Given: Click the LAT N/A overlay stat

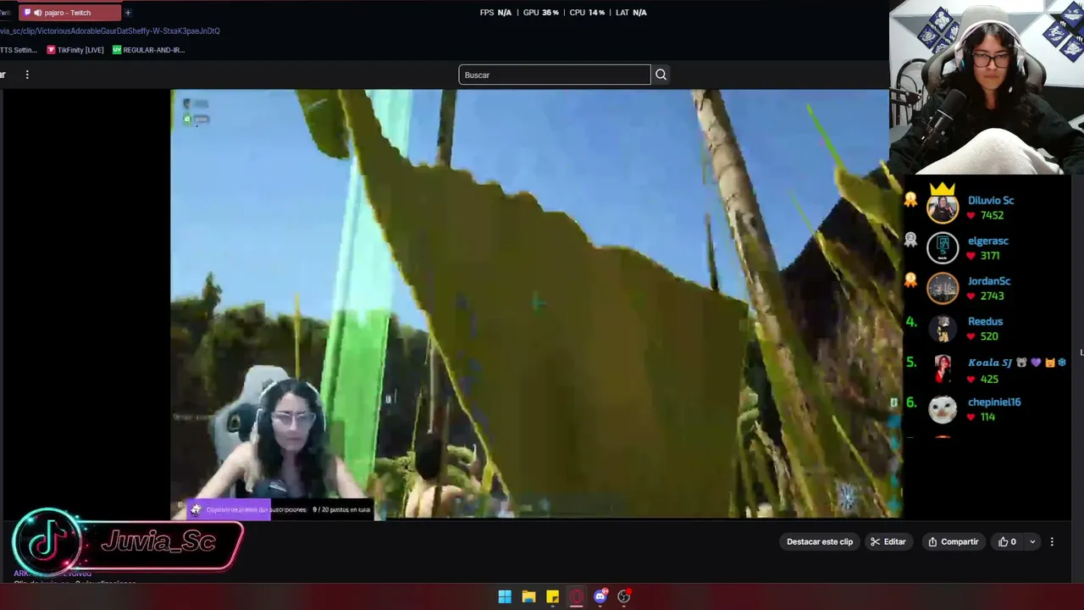Looking at the screenshot, I should point(631,13).
